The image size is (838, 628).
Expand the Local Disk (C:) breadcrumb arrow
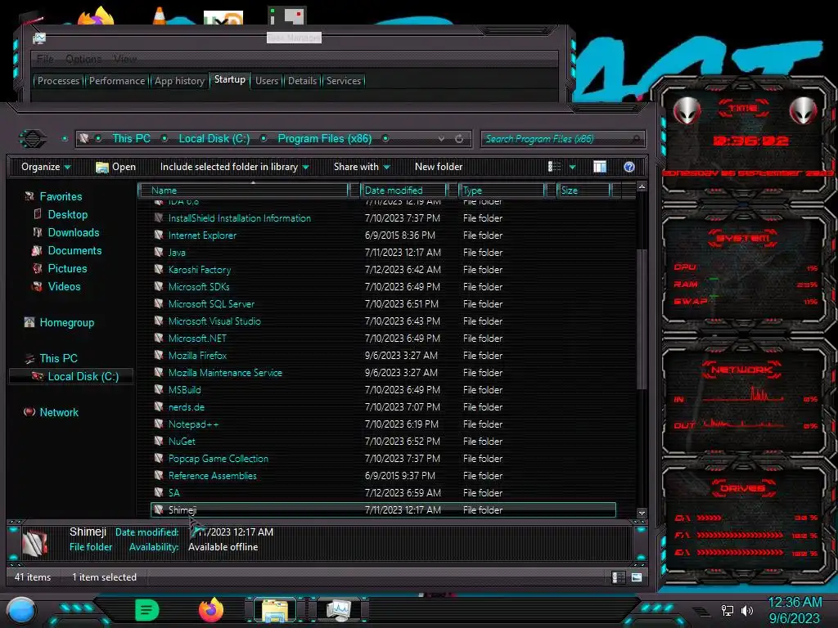[264, 139]
